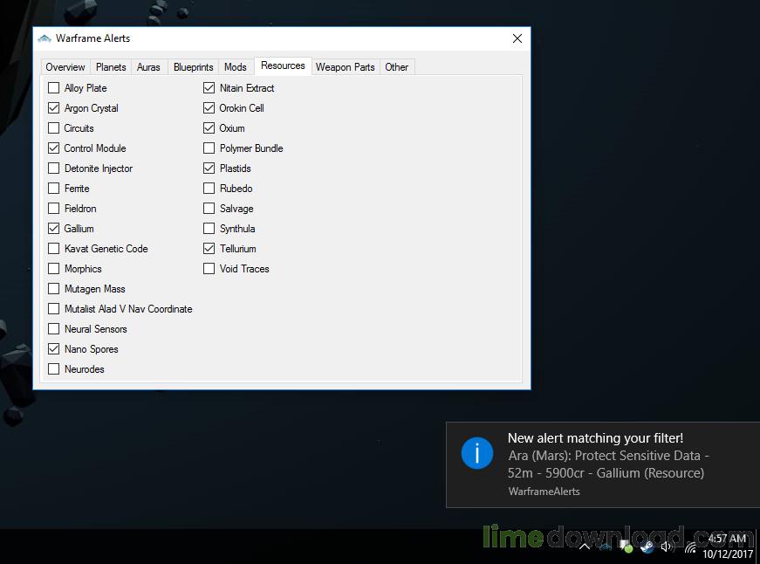760x564 pixels.
Task: Go to the Planets tab
Action: point(111,67)
